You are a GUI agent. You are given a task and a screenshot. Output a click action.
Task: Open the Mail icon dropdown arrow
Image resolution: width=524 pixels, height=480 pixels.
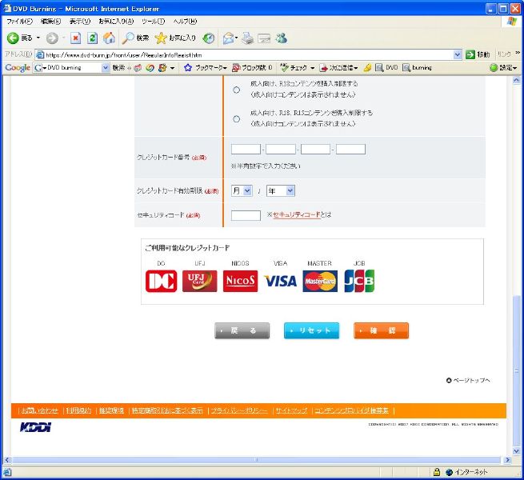[237, 38]
